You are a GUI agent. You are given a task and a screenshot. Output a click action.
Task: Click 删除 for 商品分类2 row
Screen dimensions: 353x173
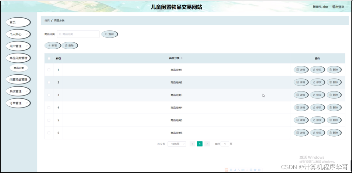334,82
